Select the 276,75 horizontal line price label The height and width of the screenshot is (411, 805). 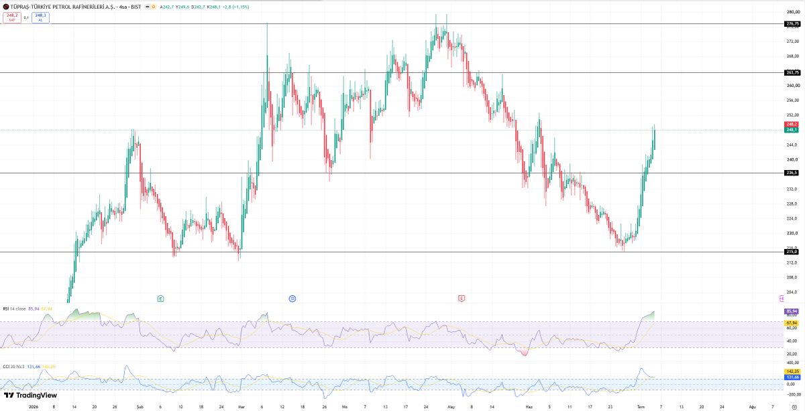(792, 24)
